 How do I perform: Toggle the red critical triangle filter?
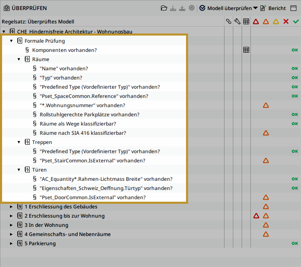click(256, 21)
